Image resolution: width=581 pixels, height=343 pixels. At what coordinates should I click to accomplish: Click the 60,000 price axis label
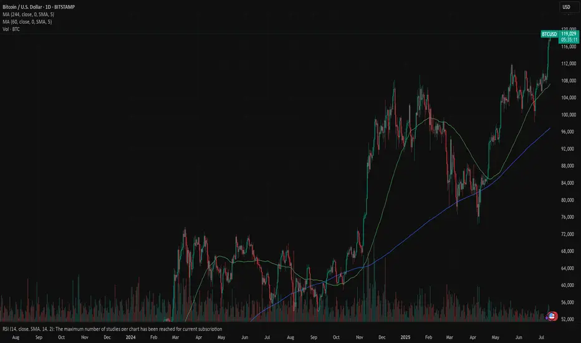click(569, 286)
